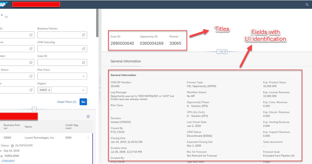Open value help for CRM SalesOrg filter
The height and width of the screenshot is (164, 312).
pos(83,48)
